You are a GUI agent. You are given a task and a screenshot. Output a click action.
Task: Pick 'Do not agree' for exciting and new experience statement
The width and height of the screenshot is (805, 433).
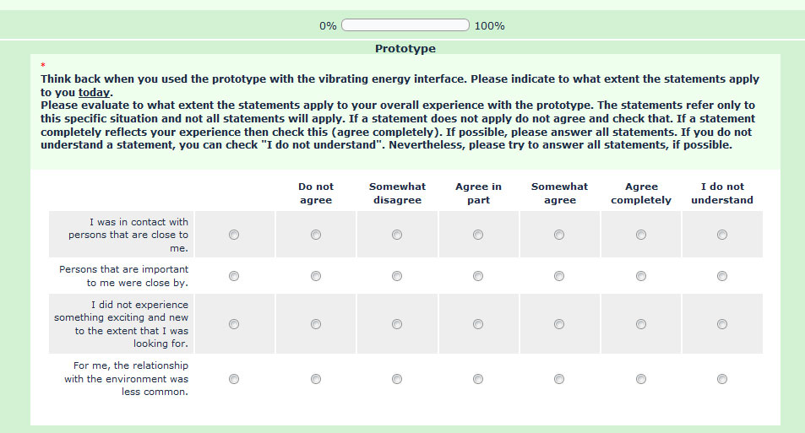pos(316,324)
